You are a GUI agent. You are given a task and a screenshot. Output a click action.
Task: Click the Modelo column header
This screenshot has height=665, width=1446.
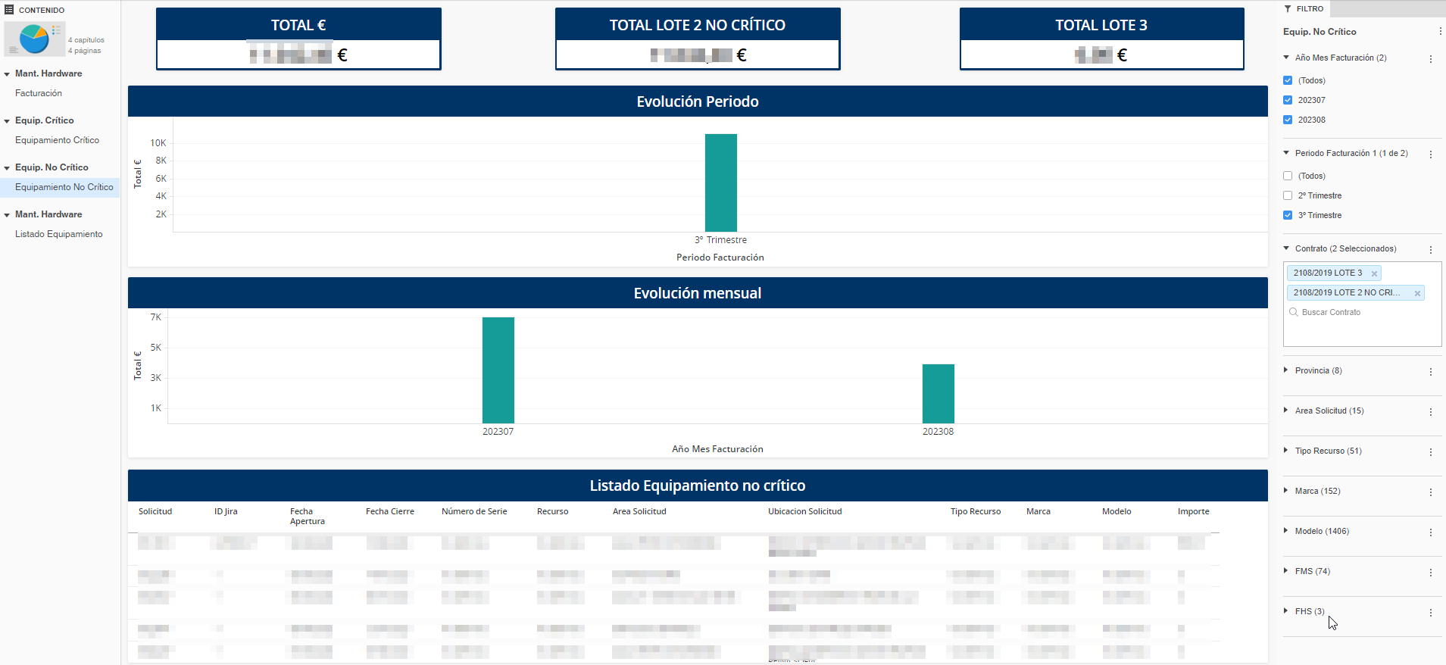[x=1117, y=511]
